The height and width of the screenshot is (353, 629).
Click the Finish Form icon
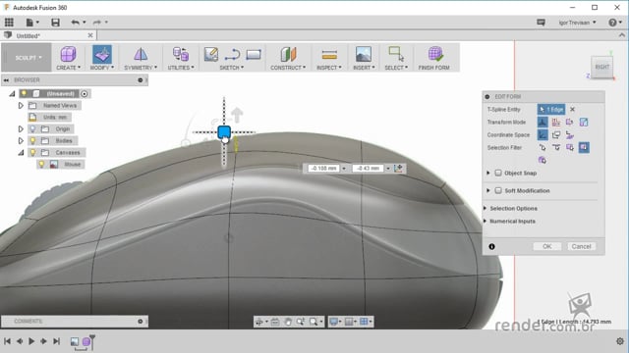pyautogui.click(x=434, y=55)
